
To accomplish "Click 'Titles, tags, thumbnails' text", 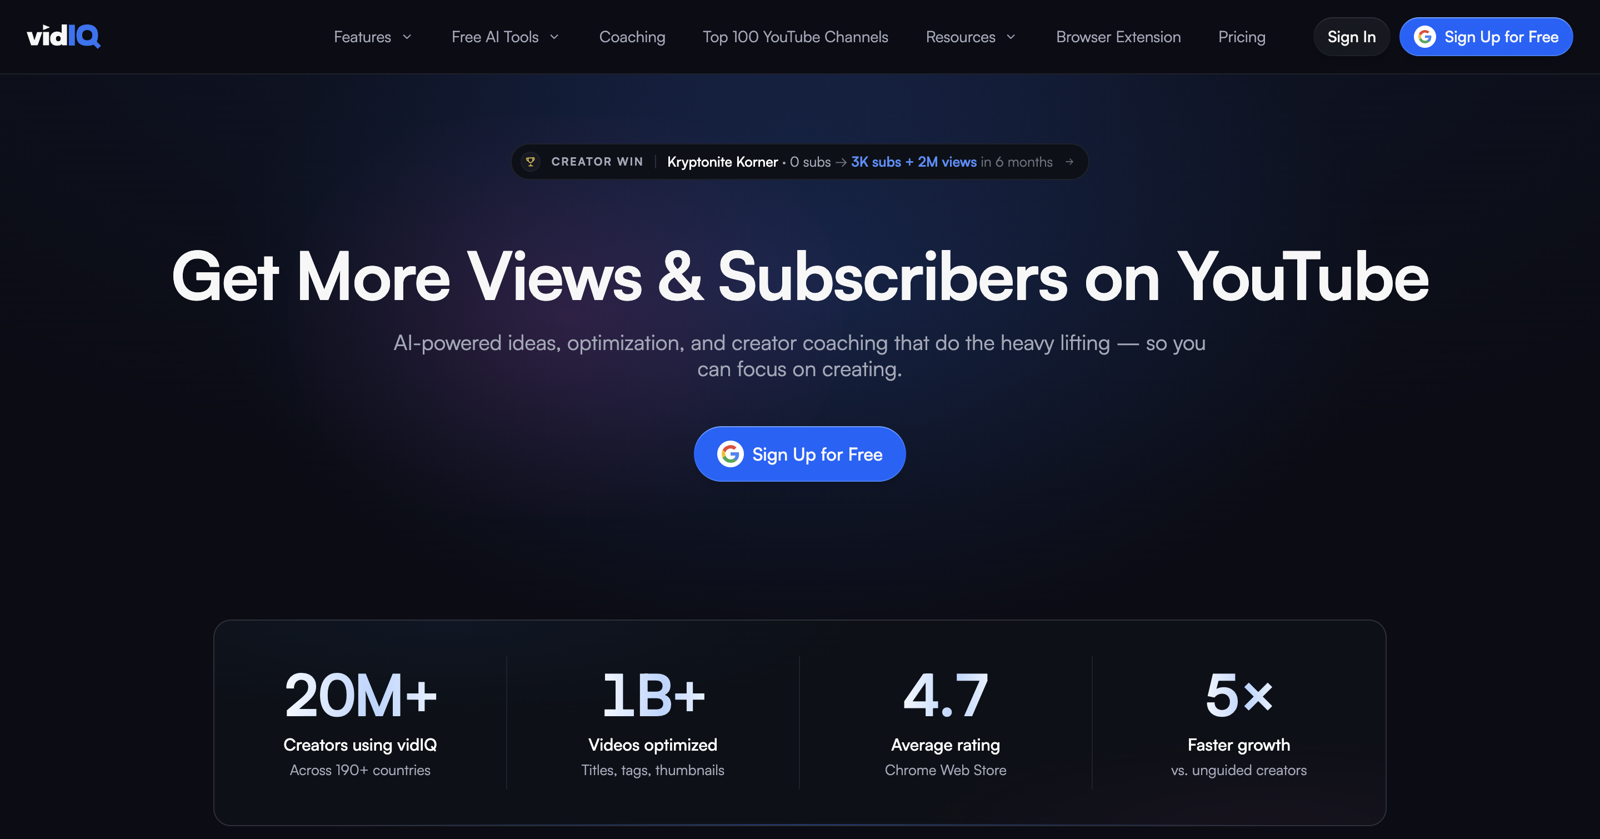I will [653, 770].
